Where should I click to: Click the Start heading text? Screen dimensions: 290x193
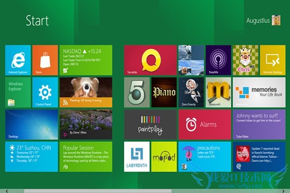(37, 20)
